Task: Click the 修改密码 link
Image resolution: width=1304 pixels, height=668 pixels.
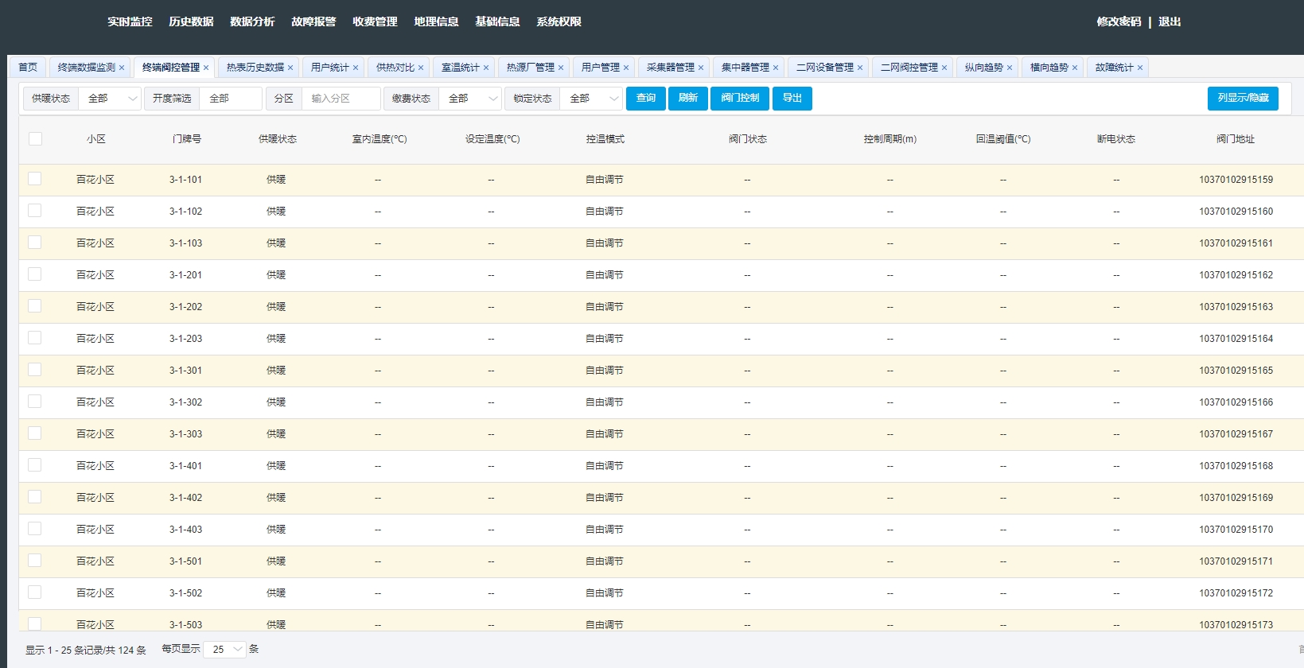Action: (x=1119, y=21)
